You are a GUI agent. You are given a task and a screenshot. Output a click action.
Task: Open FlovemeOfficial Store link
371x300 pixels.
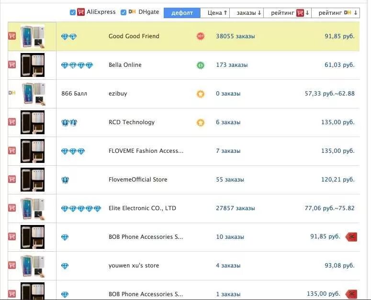pyautogui.click(x=138, y=180)
